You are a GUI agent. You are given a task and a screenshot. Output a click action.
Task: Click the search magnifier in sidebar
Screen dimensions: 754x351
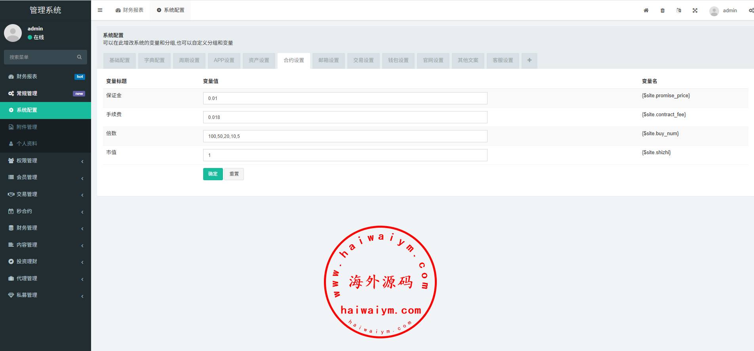click(79, 57)
